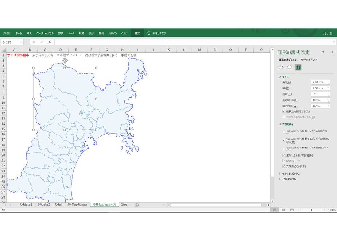Collapse the プロパティ section
Image resolution: width=337 pixels, height=241 pixels.
[x=280, y=125]
